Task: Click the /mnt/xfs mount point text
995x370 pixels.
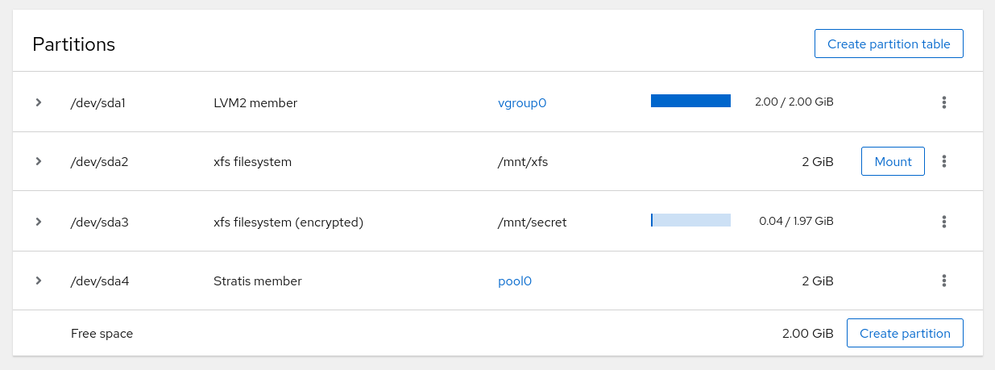Action: [x=523, y=161]
